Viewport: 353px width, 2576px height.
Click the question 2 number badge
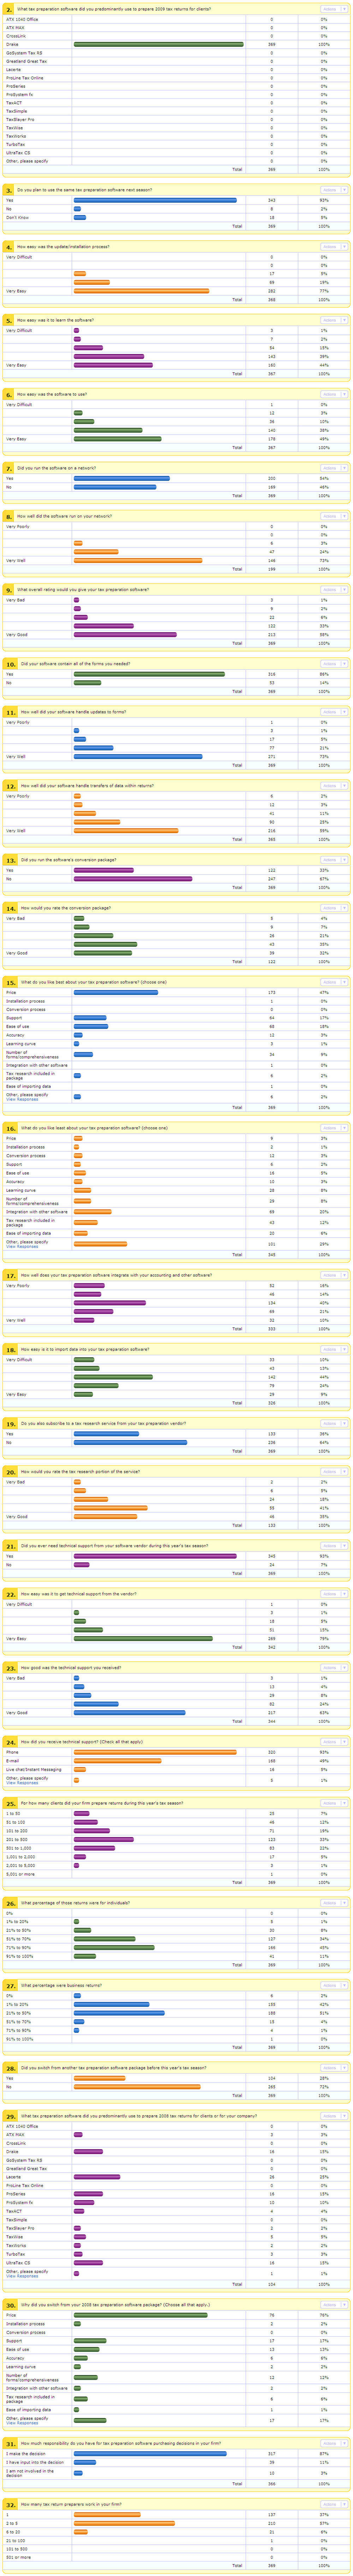tap(9, 8)
